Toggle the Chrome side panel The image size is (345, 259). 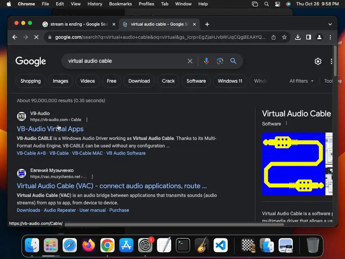coord(309,37)
